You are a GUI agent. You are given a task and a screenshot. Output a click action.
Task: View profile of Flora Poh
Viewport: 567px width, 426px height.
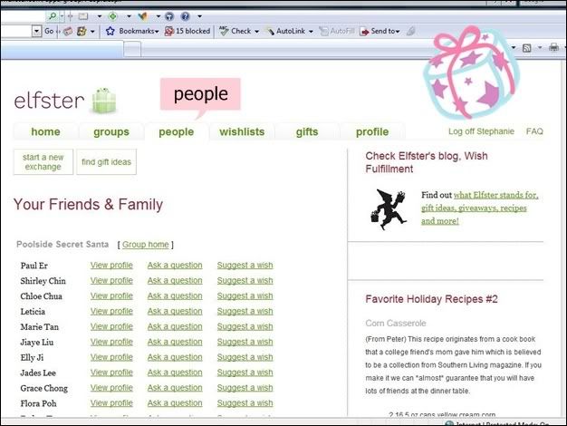click(x=111, y=403)
